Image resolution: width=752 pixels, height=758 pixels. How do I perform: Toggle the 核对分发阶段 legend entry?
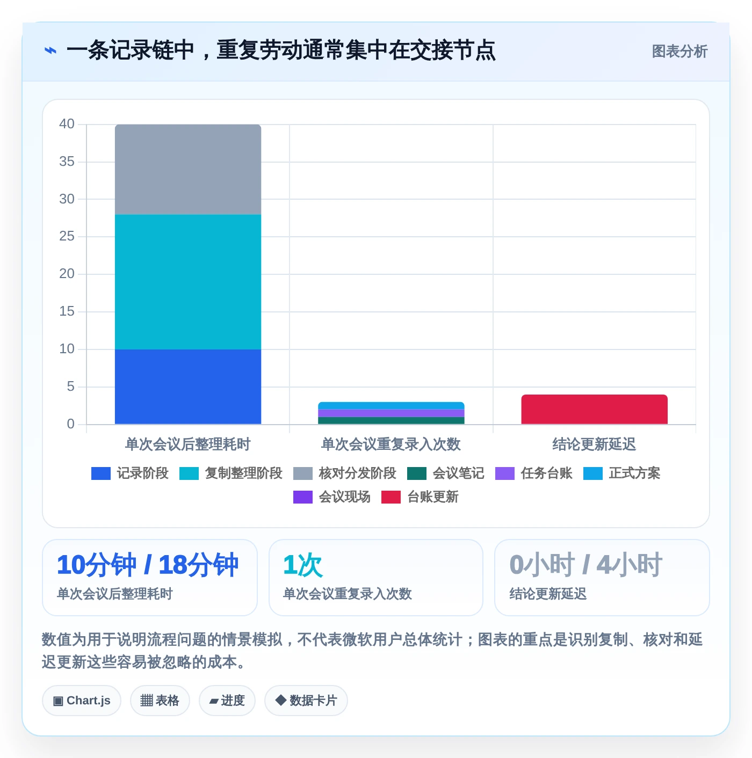345,473
